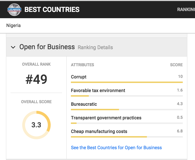
Task: Click the #49 overall rank number
Action: click(x=36, y=79)
